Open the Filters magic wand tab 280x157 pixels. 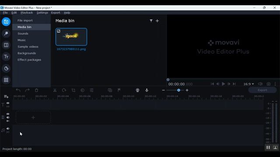[6, 33]
